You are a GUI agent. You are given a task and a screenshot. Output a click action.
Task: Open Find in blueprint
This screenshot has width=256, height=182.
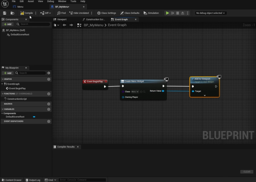click(61, 13)
